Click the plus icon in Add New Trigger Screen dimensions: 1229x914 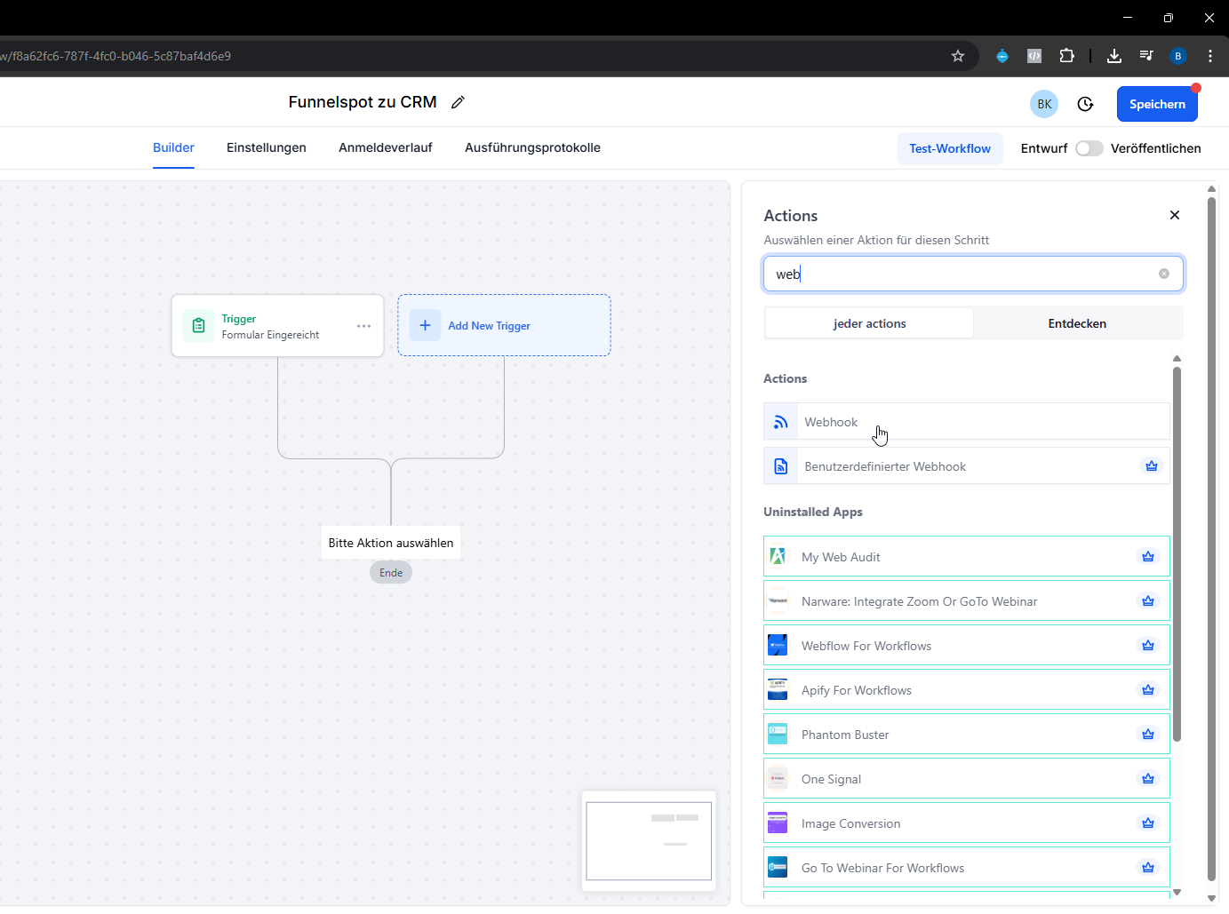click(425, 325)
